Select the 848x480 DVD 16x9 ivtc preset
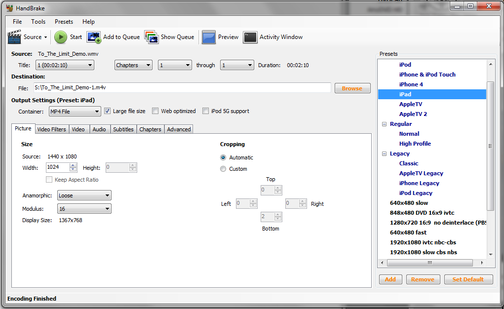Image resolution: width=504 pixels, height=309 pixels. (x=422, y=213)
